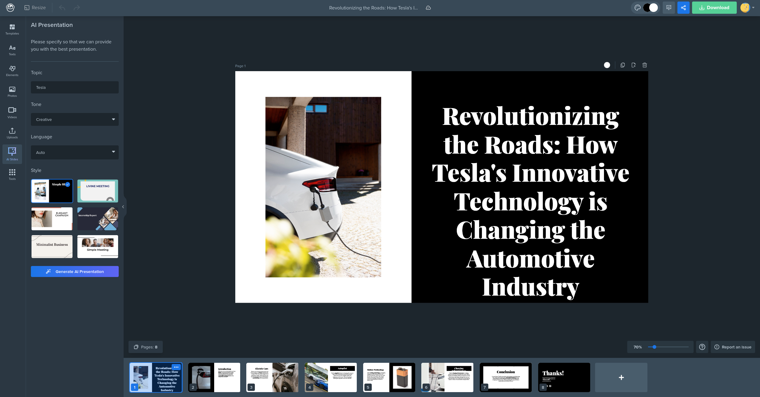Adjust the 70% zoom slider
Viewport: 760px width, 397px height.
(654, 347)
